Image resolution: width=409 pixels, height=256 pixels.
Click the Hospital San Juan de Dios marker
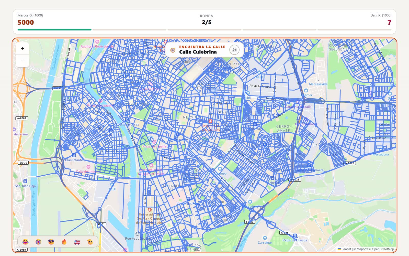pyautogui.click(x=210, y=121)
